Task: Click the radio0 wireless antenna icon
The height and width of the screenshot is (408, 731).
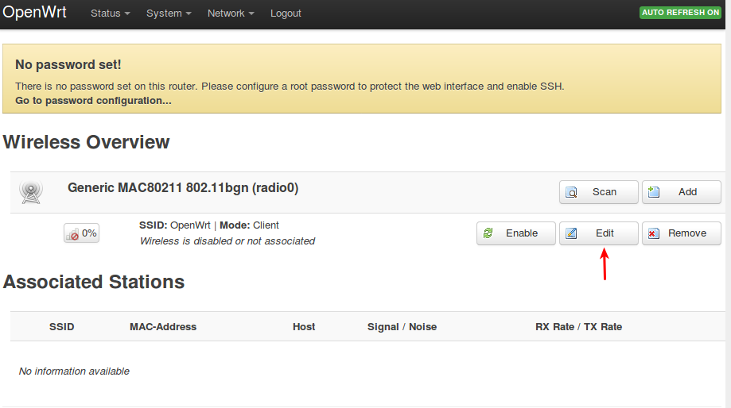Action: tap(31, 191)
